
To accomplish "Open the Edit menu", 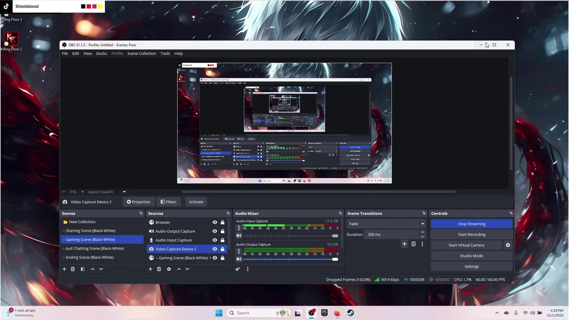I will (x=76, y=53).
